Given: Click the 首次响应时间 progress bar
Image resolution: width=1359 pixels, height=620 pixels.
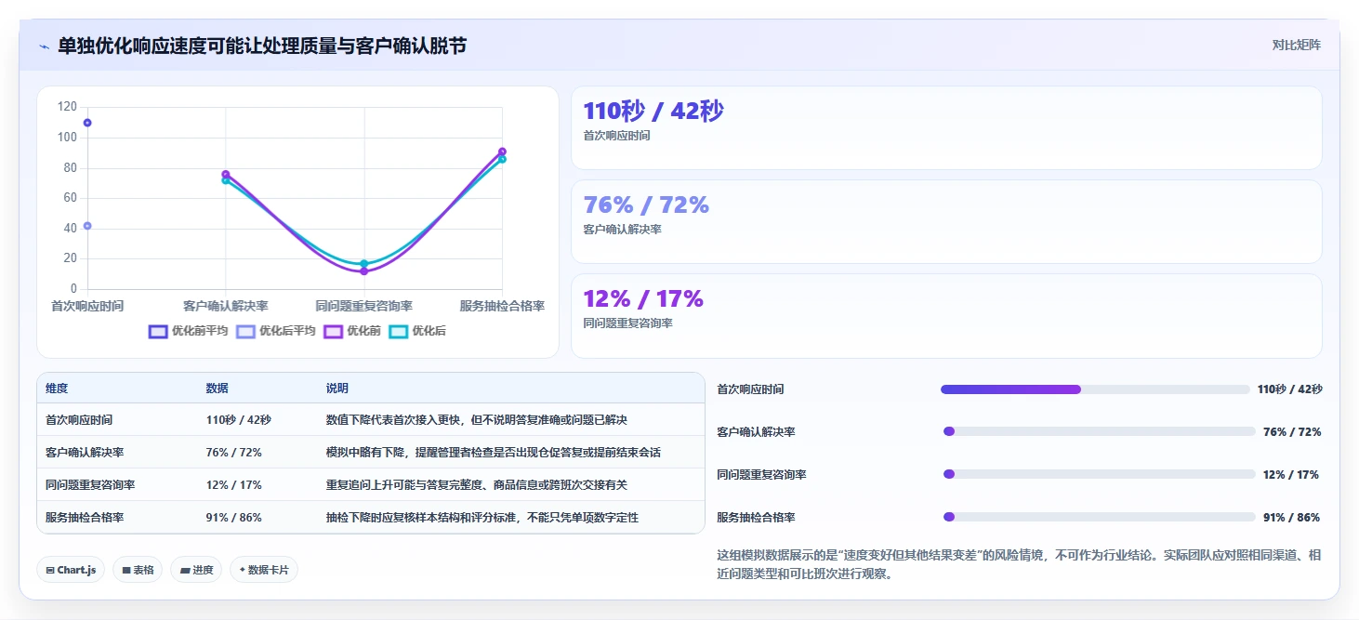Looking at the screenshot, I should [x=1095, y=389].
